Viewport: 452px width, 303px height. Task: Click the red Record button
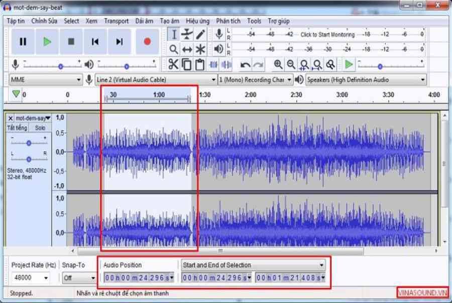click(147, 42)
